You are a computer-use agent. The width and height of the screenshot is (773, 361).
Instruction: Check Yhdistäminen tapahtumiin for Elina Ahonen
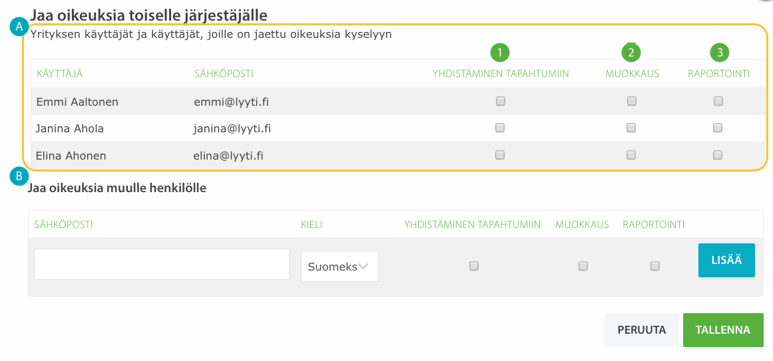(500, 155)
